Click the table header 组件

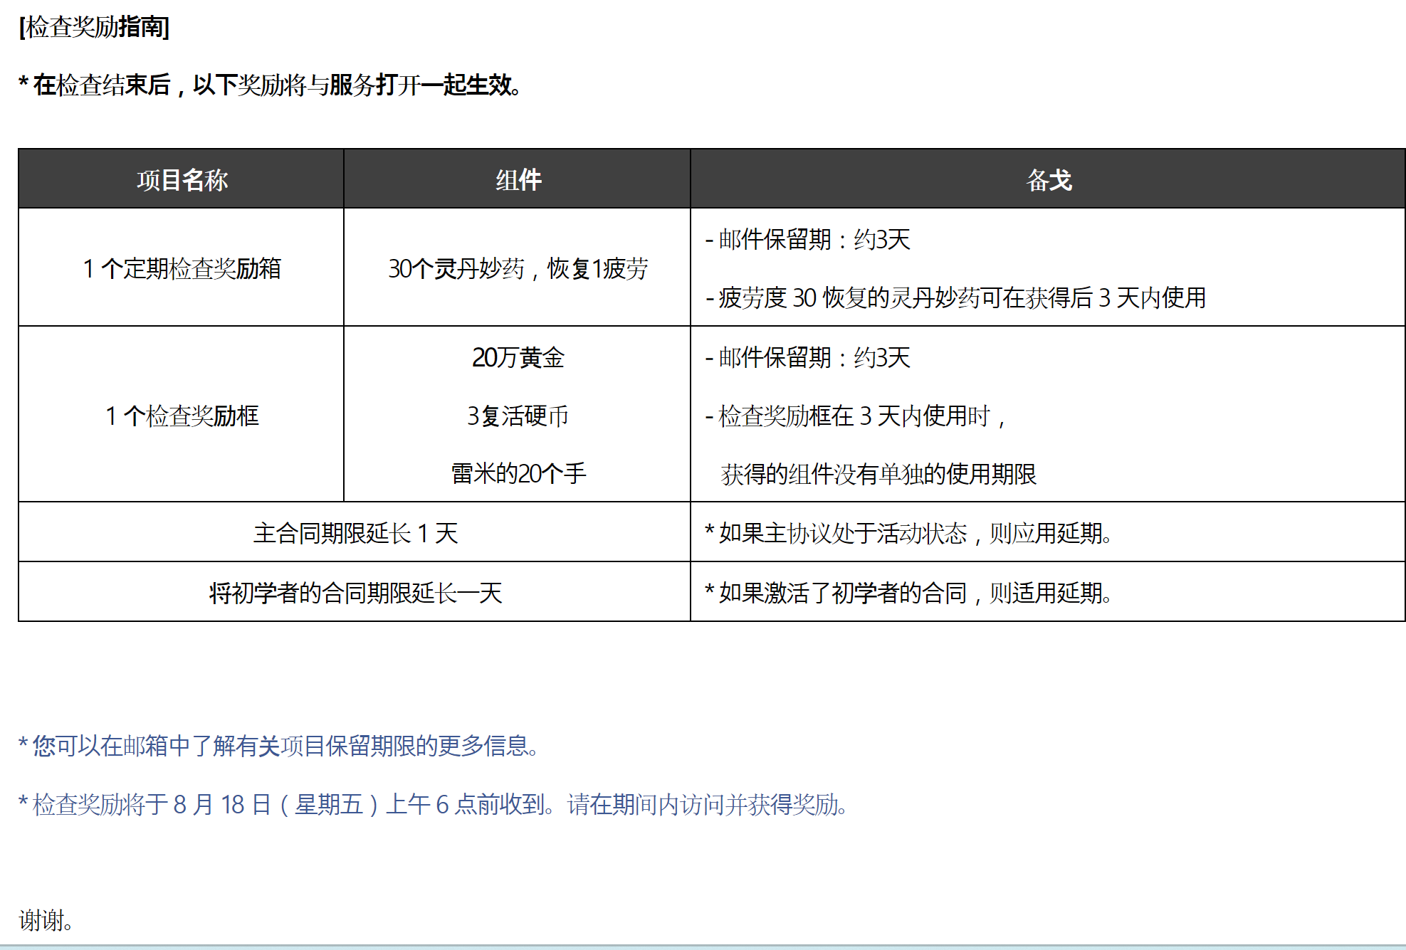pos(518,180)
